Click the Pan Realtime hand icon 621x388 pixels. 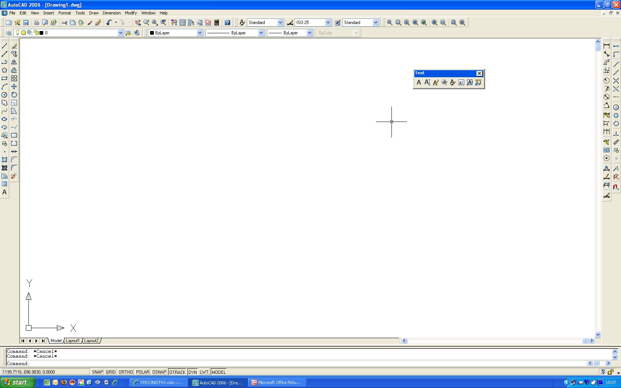[x=138, y=23]
